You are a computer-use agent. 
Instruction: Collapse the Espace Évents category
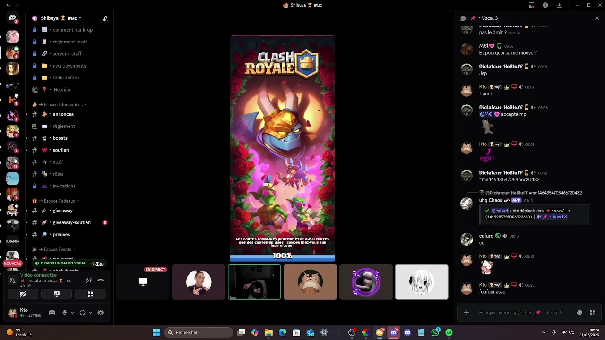[54, 249]
